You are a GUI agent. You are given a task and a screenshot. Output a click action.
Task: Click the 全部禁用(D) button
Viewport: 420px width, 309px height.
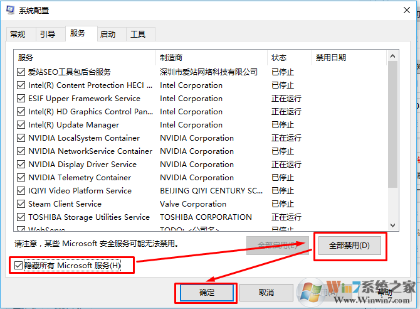[x=349, y=246]
